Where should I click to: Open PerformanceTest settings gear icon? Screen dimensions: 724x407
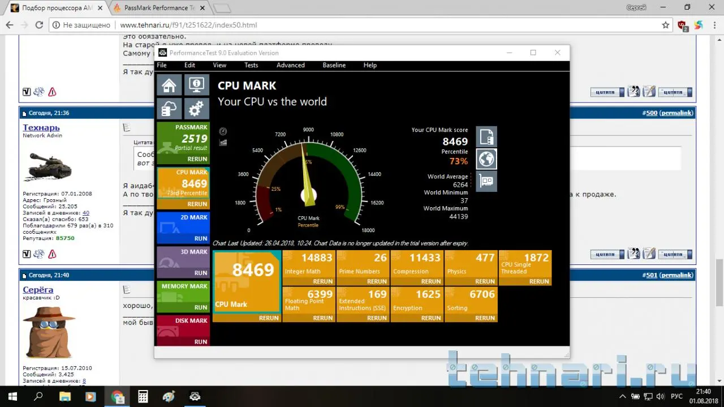click(x=197, y=108)
